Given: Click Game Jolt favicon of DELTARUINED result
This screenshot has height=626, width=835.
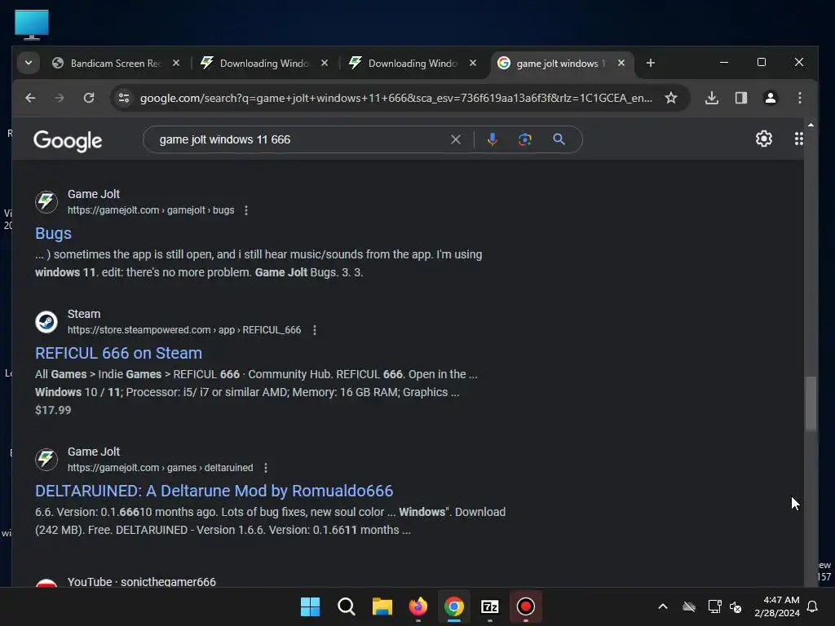Looking at the screenshot, I should pyautogui.click(x=46, y=460).
